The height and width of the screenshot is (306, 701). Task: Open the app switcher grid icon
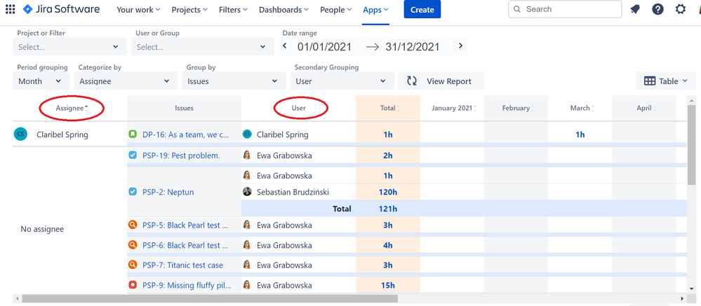pos(10,10)
